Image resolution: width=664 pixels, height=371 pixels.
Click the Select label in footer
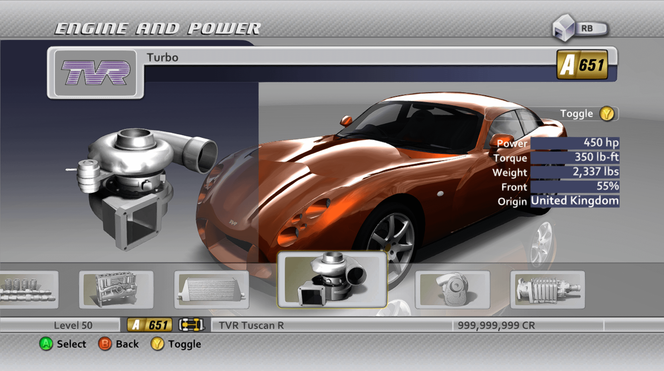(72, 344)
